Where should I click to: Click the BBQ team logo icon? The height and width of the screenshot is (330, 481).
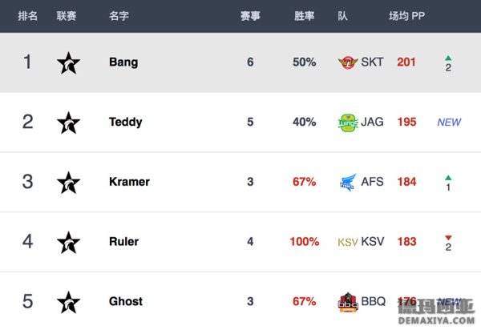click(348, 302)
